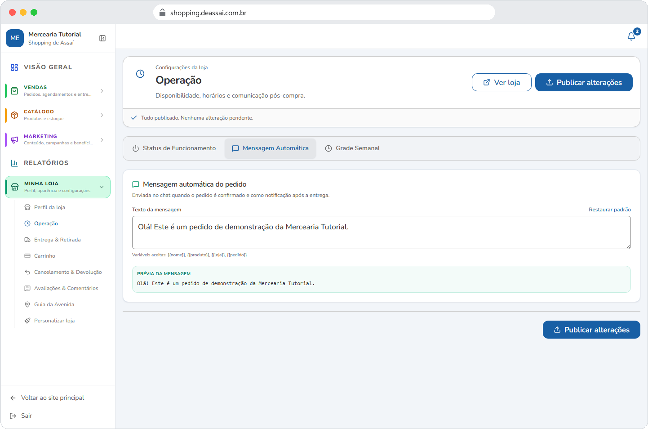Expand the Vendas section chevron
This screenshot has width=648, height=429.
point(102,91)
